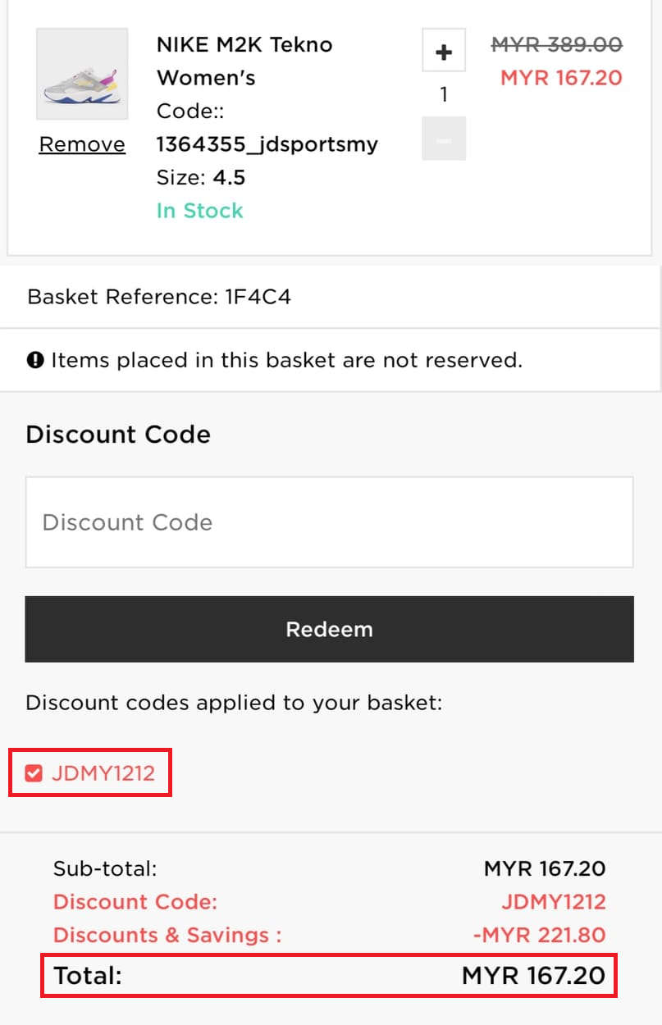Click the JDMY1212 code in order summary
This screenshot has height=1025, width=662.
click(554, 902)
